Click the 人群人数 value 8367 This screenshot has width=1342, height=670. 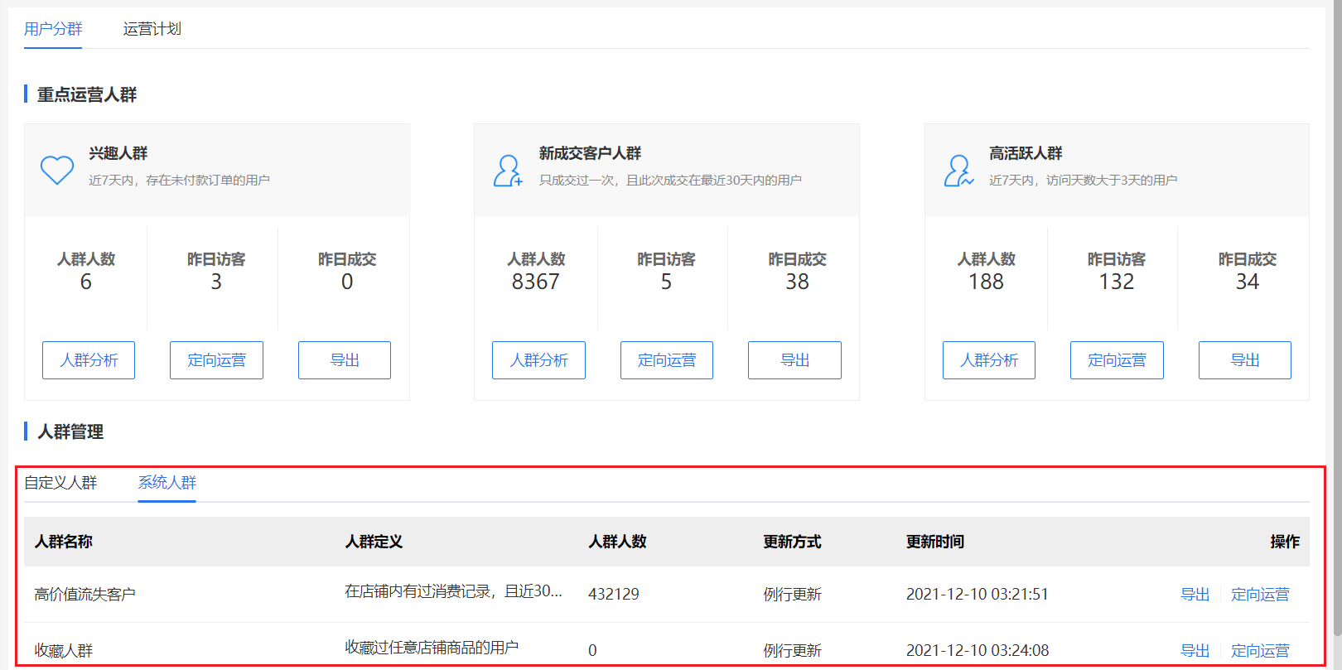point(536,282)
